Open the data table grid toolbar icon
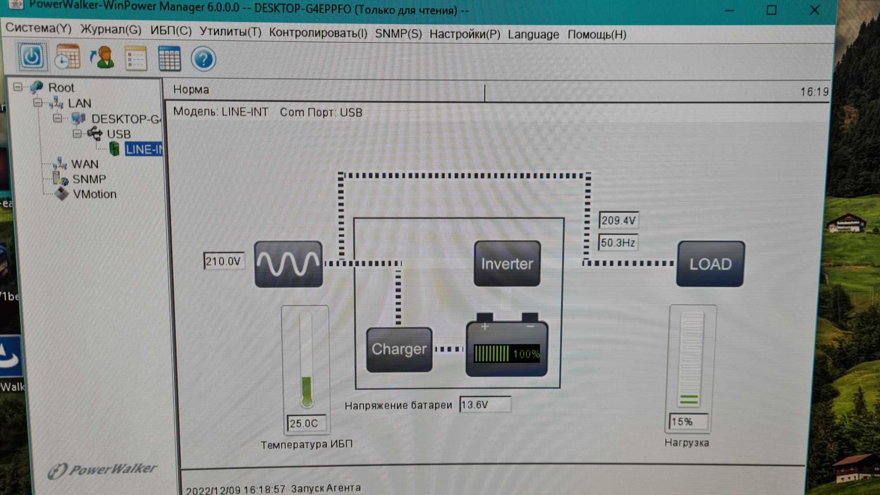The height and width of the screenshot is (495, 880). tap(169, 59)
